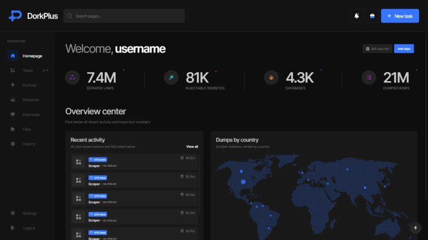The image size is (428, 240).
Task: Click the Scraped Links stat icon
Action: pos(72,78)
